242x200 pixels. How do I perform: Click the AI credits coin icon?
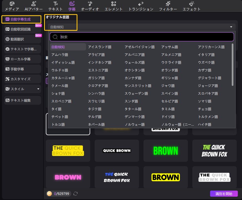coord(49,193)
